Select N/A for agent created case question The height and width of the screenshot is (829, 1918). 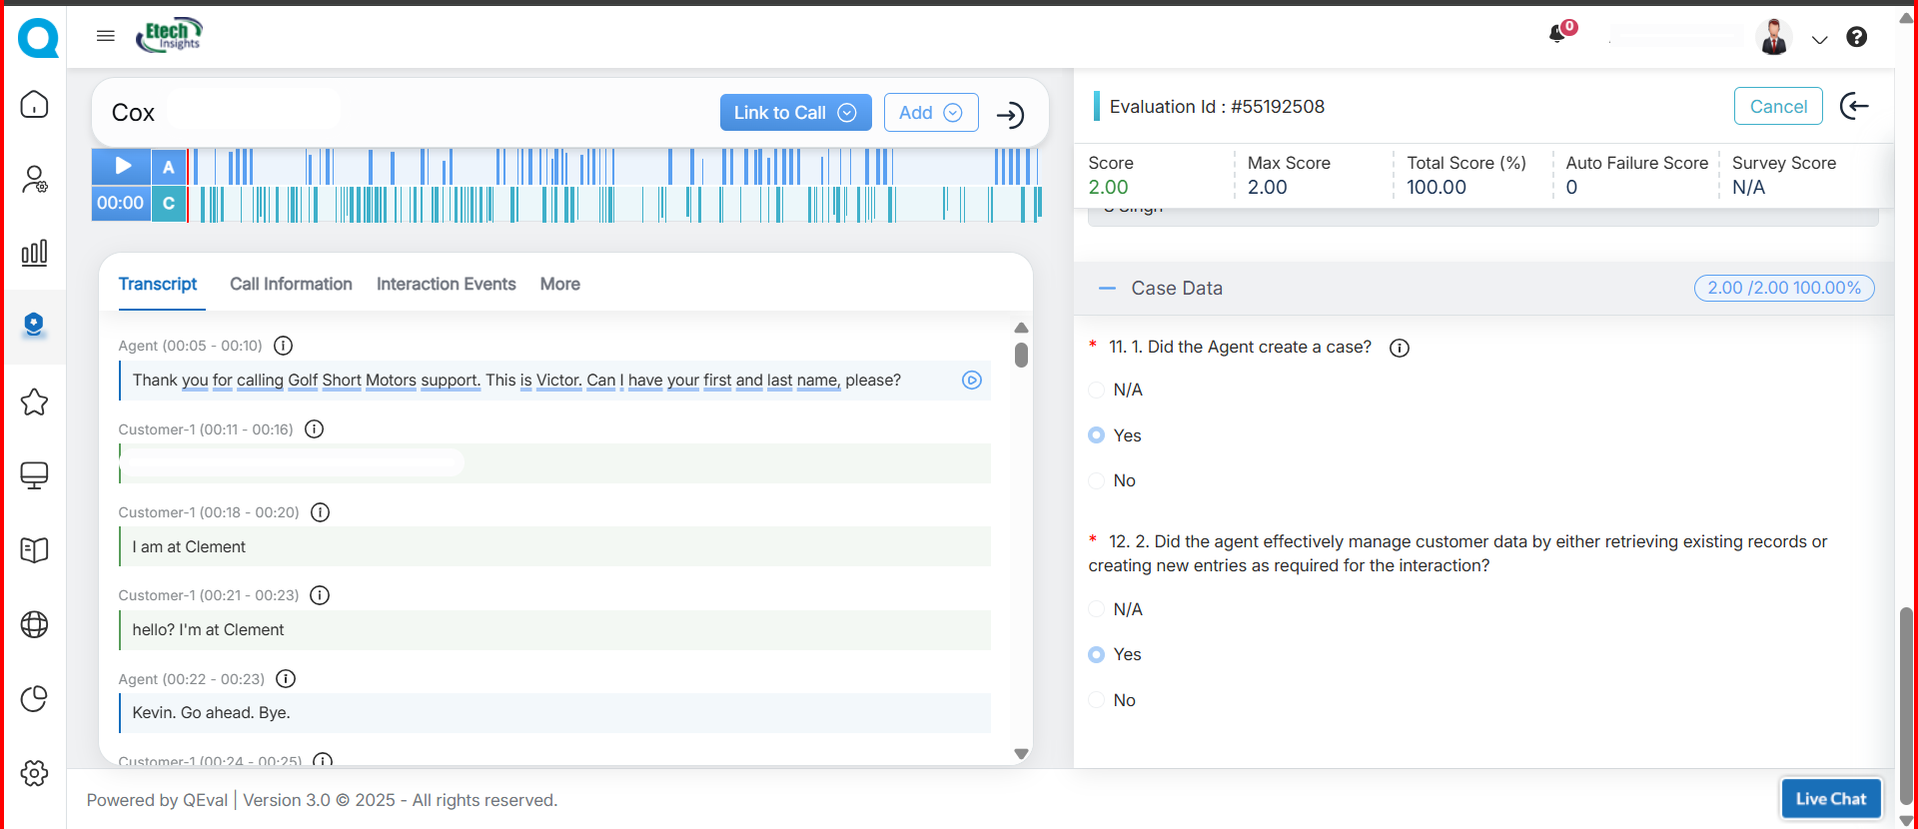click(x=1097, y=391)
